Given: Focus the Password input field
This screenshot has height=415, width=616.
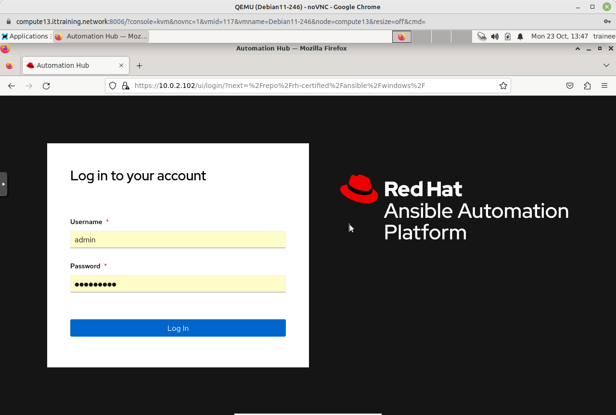Looking at the screenshot, I should coord(178,284).
